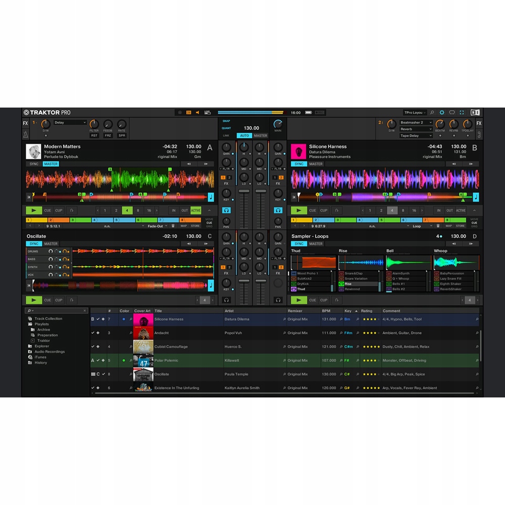Toggle FX unit 1 assign on Deck A channel
The image size is (505, 505).
(223, 177)
